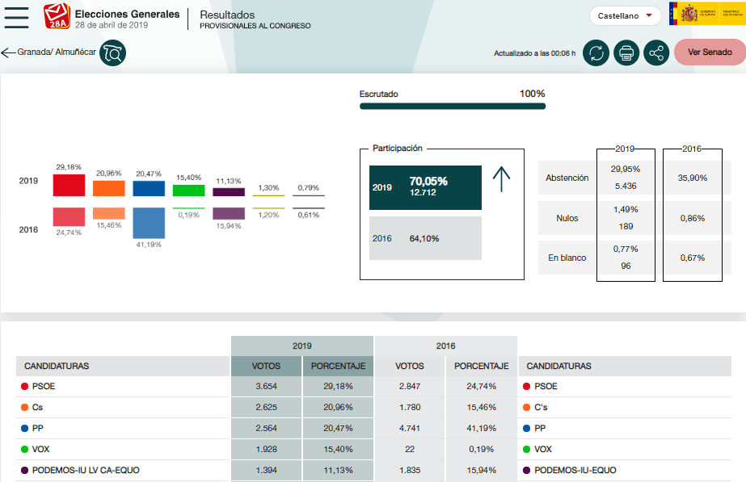Go back to Granada/Almuñécar
The image size is (746, 482).
click(x=48, y=52)
